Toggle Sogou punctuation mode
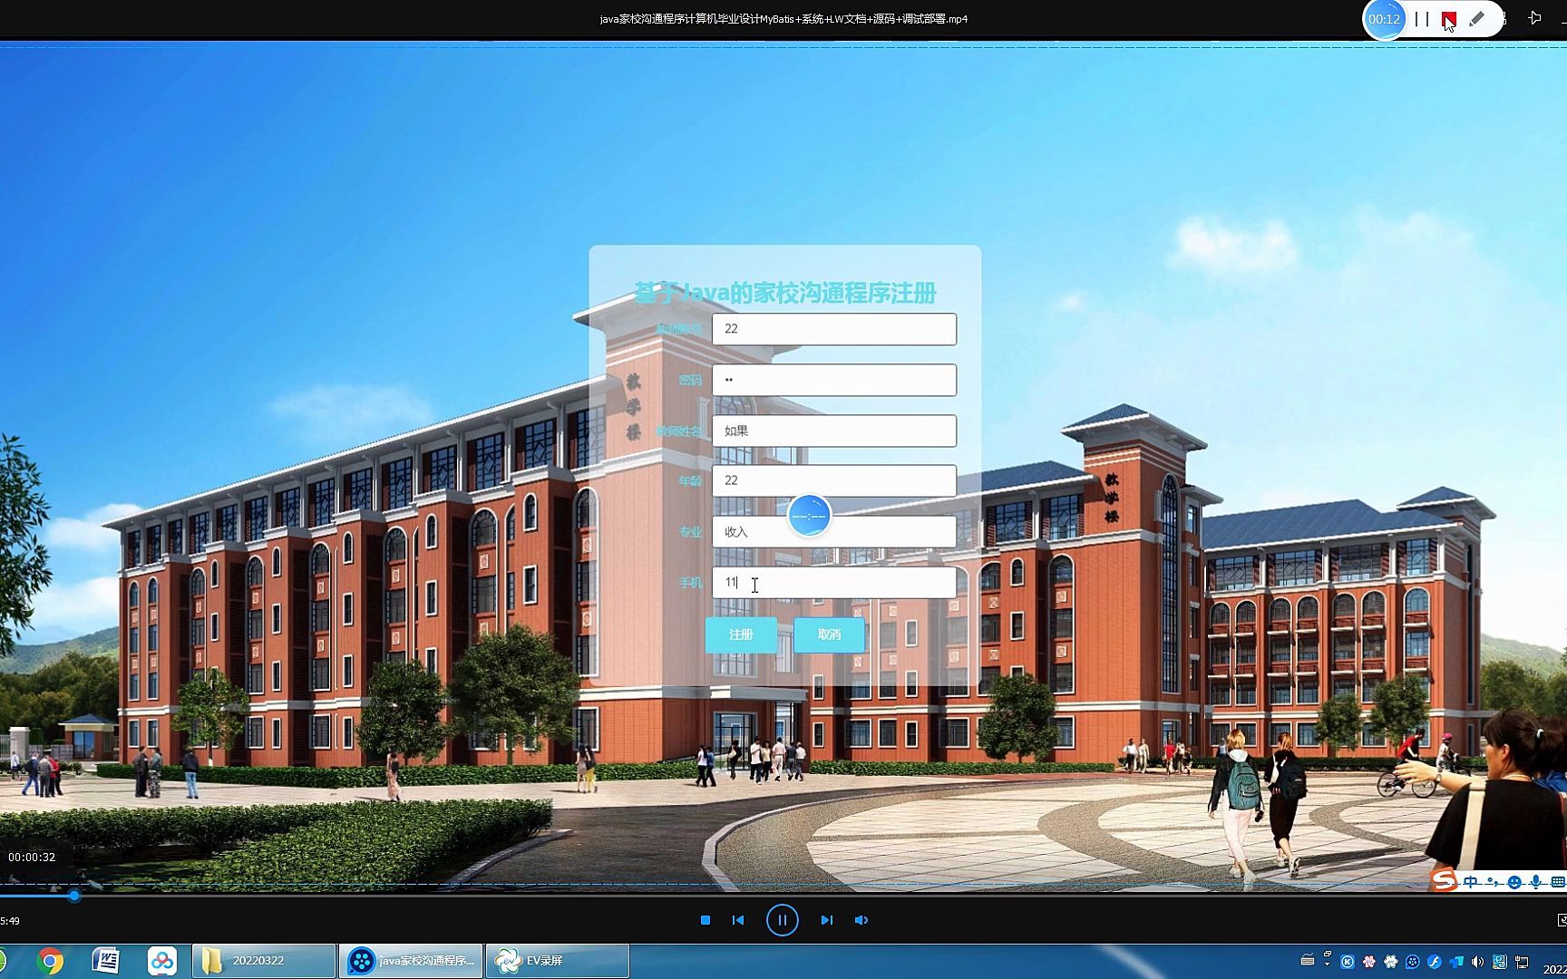This screenshot has height=979, width=1567. pos(1493,882)
